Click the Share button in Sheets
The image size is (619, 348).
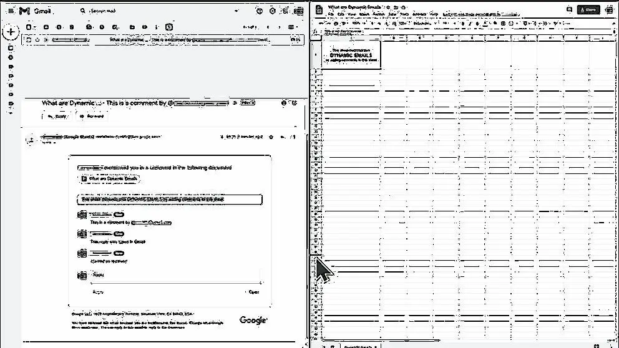tap(588, 9)
